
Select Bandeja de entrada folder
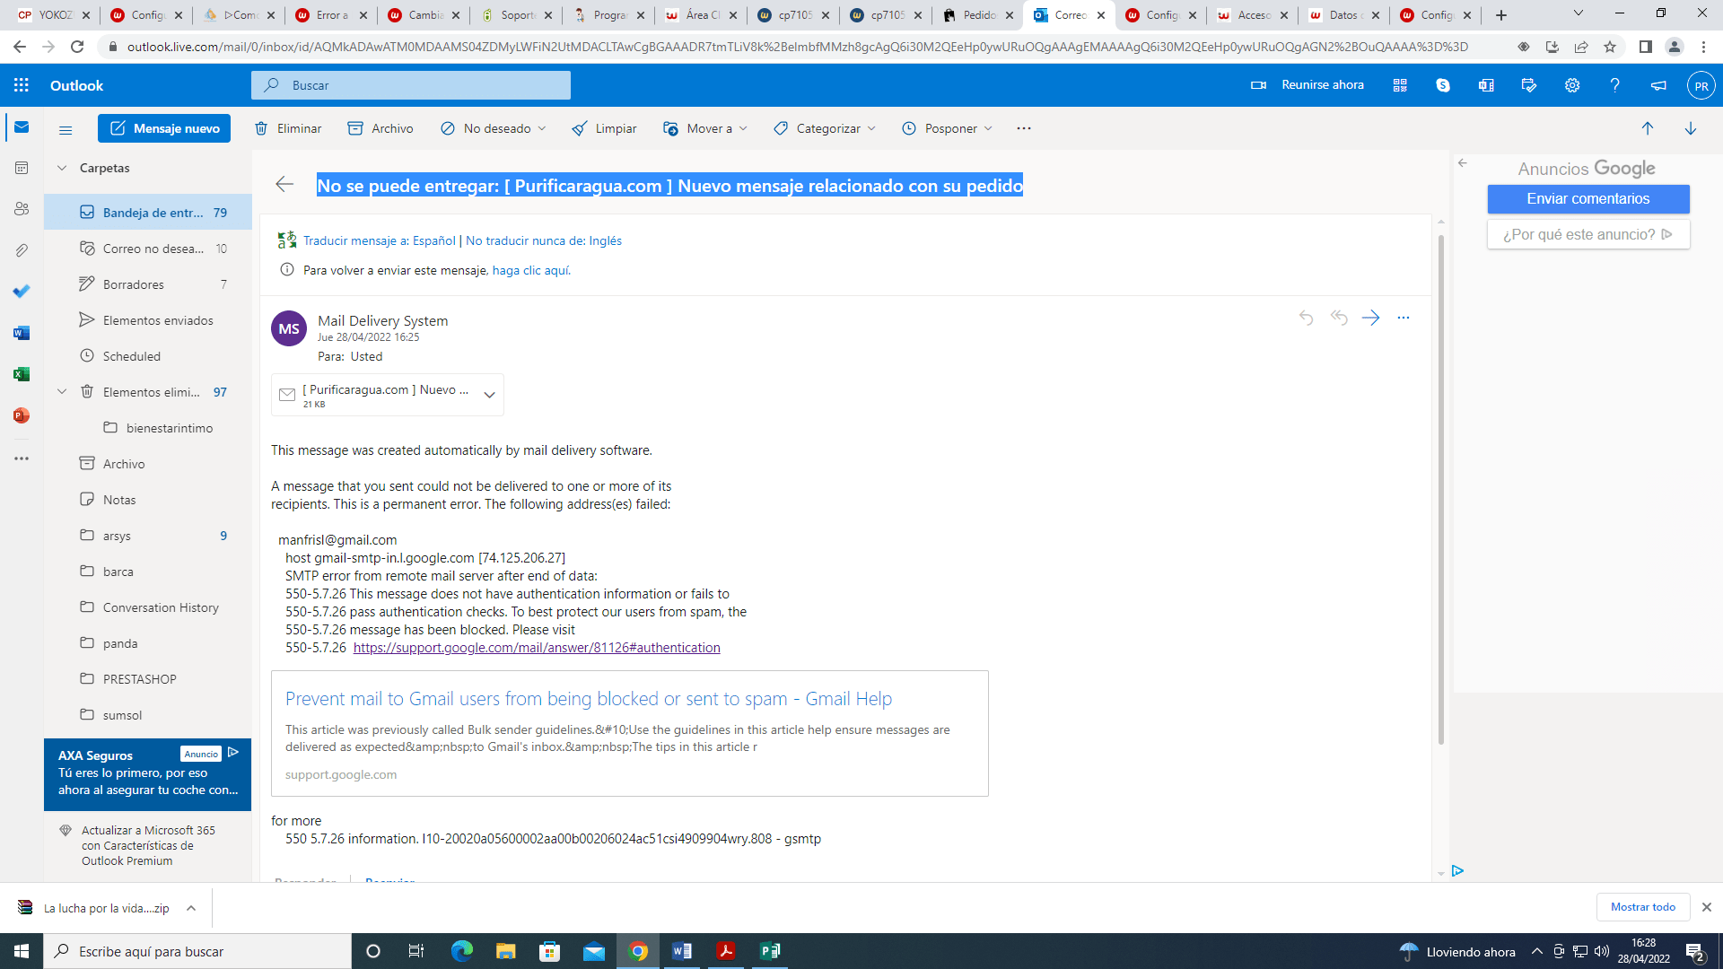[148, 213]
